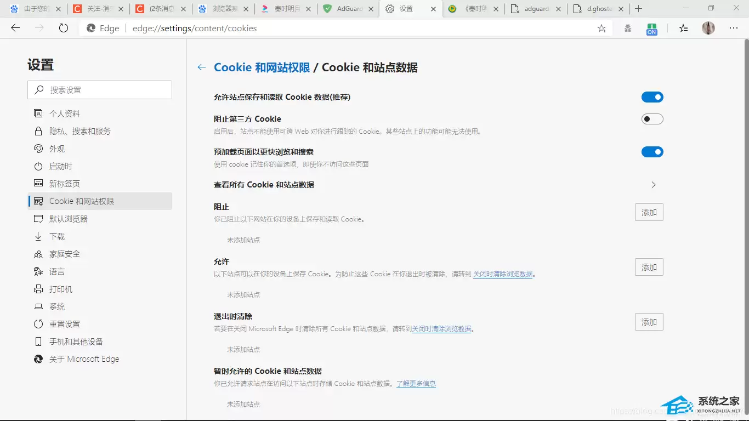
Task: Open the user profile avatar
Action: [x=708, y=28]
